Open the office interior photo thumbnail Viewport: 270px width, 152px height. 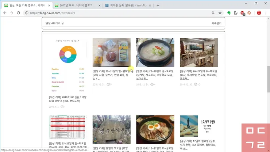point(199,53)
